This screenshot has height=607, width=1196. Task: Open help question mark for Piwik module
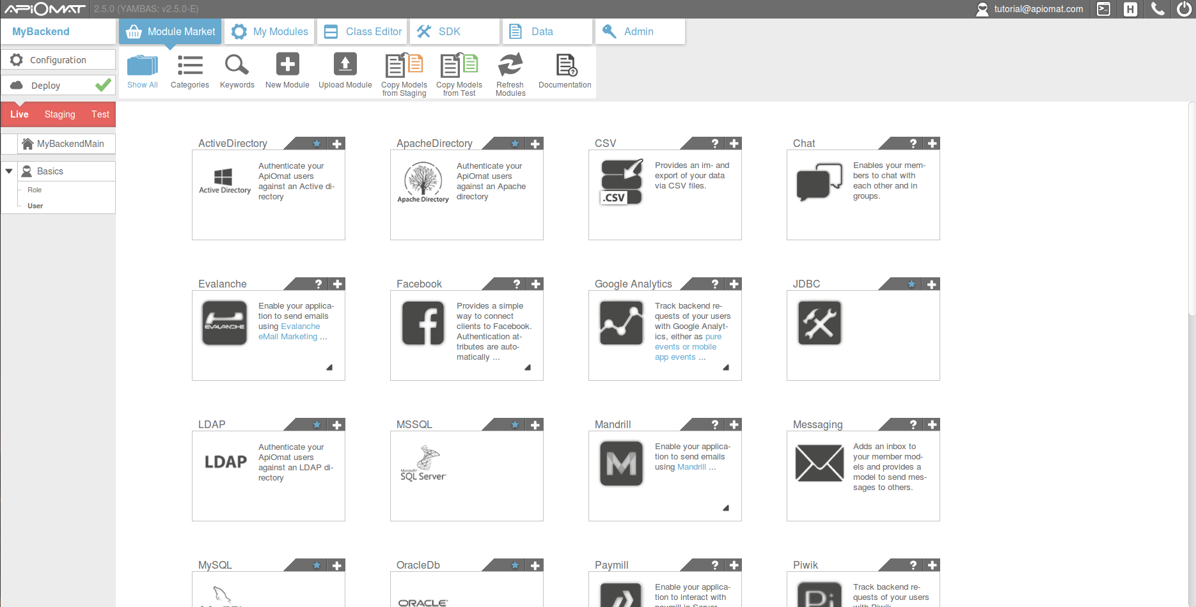click(x=913, y=565)
